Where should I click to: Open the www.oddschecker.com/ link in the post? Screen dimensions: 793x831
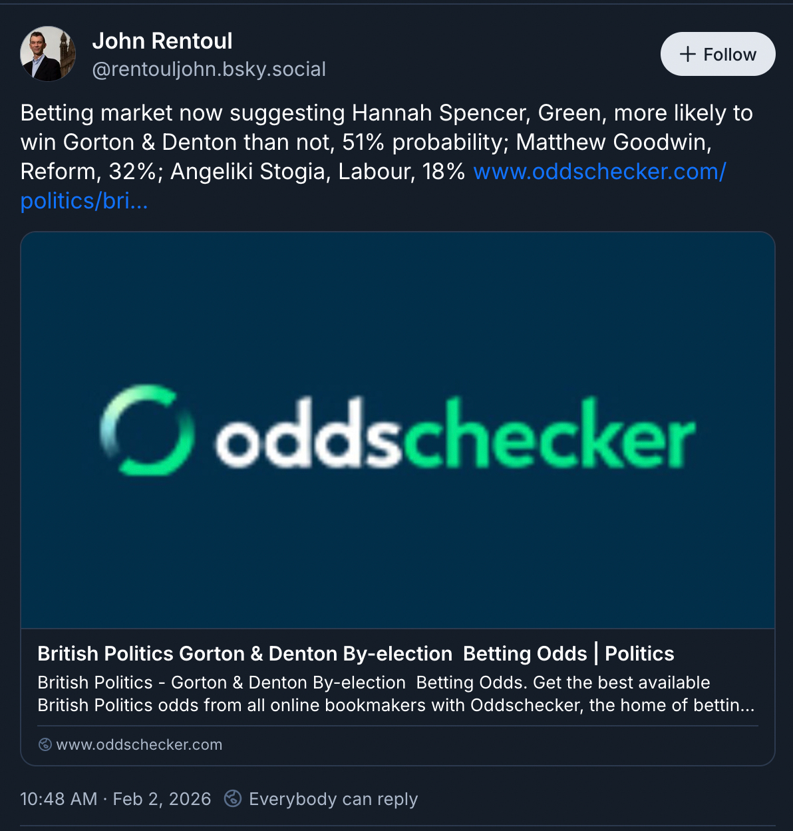pyautogui.click(x=599, y=172)
